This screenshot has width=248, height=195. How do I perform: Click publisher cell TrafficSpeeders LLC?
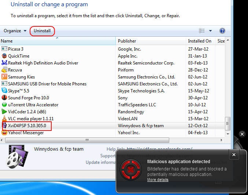137,104
